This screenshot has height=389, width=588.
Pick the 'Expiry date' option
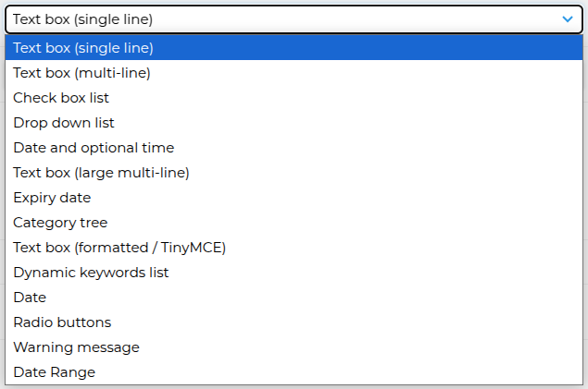(52, 198)
